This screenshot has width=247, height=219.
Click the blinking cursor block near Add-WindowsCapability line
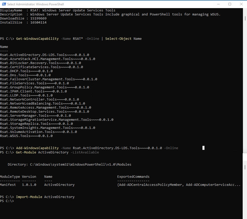coord(203,148)
